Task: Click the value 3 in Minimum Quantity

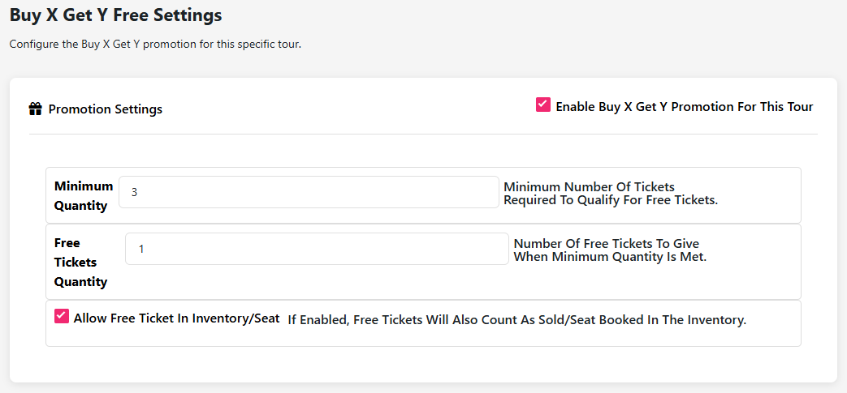Action: (x=135, y=193)
